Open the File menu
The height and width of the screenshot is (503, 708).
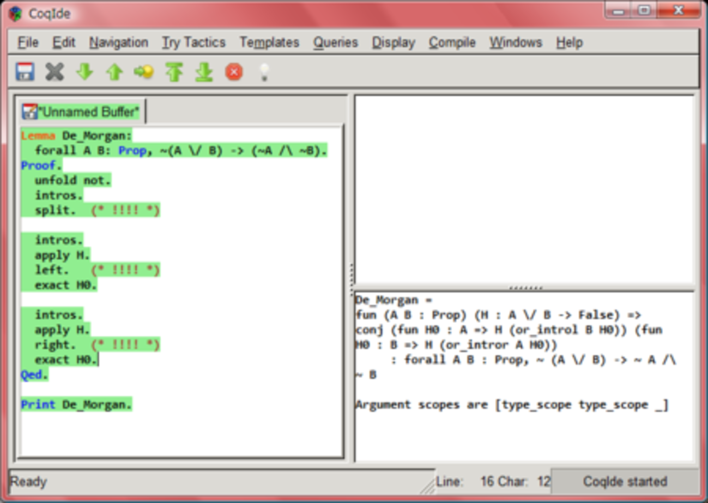pyautogui.click(x=28, y=42)
